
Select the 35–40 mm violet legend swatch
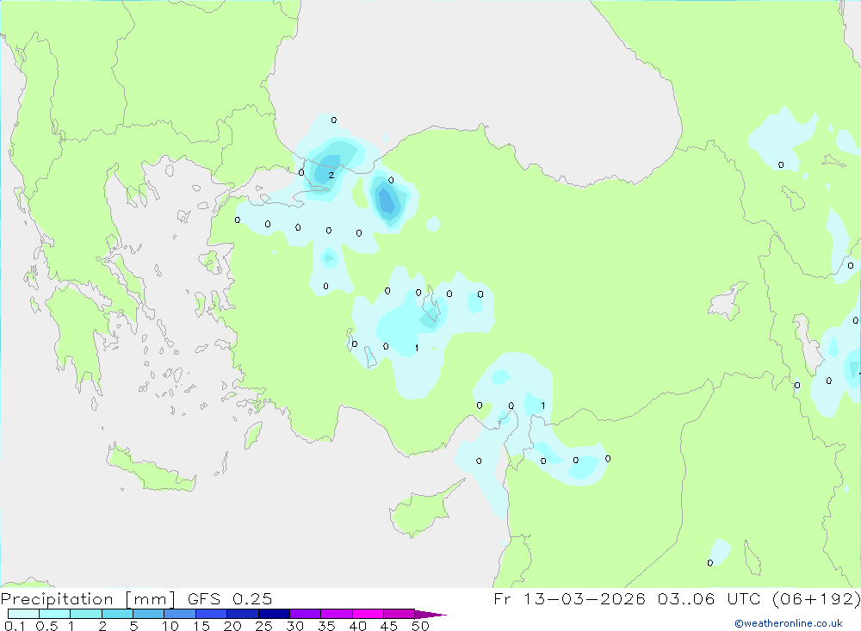(x=337, y=614)
